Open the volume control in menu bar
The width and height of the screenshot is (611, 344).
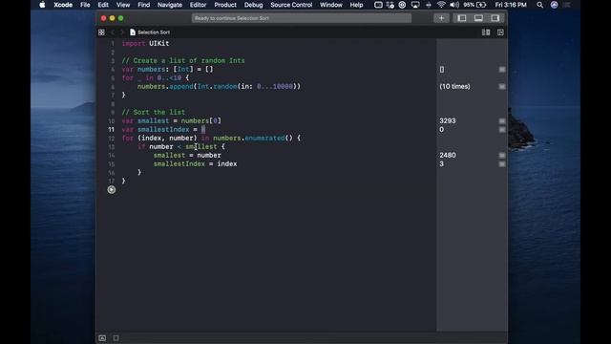click(454, 5)
